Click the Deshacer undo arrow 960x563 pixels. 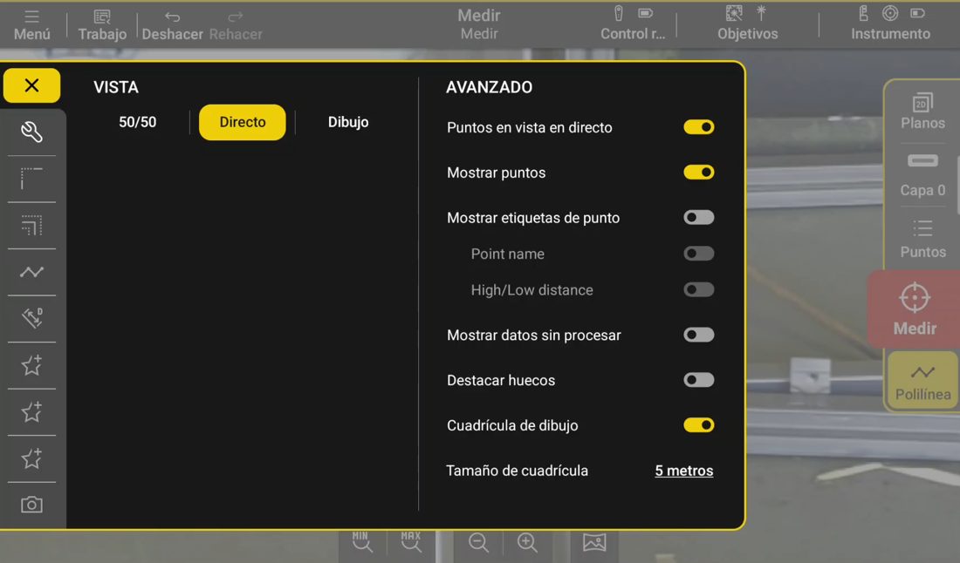pyautogui.click(x=172, y=25)
